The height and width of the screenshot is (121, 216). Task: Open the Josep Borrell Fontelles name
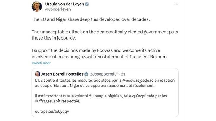(62, 74)
